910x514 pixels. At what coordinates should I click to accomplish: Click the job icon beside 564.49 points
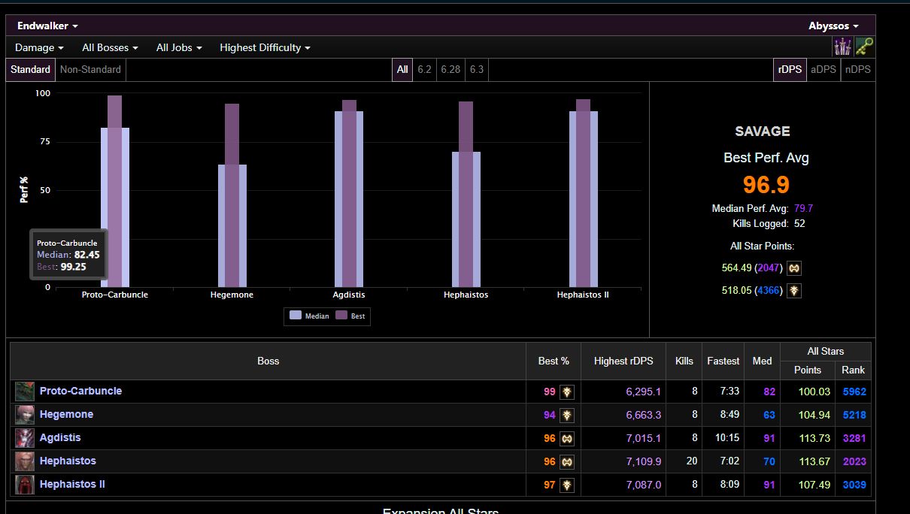tap(794, 268)
